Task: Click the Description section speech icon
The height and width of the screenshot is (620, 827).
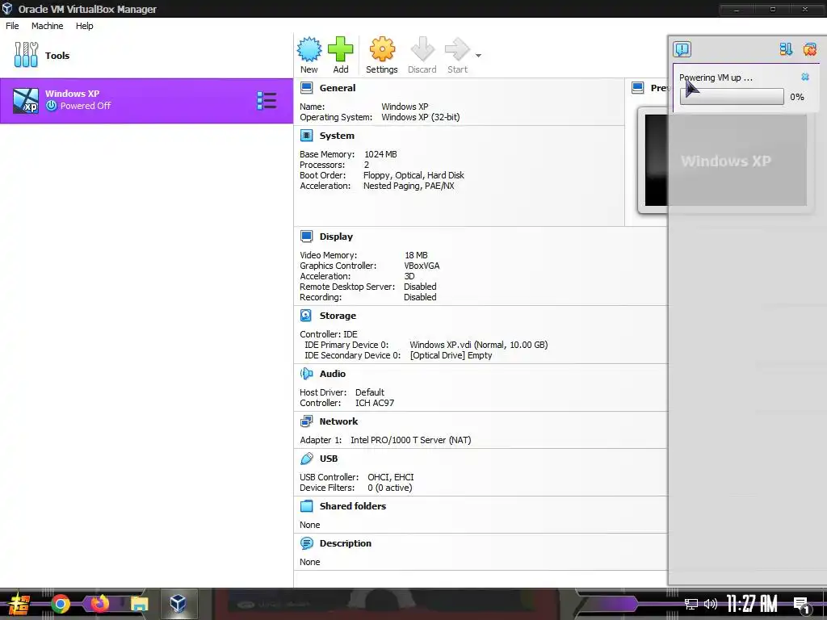Action: click(306, 543)
